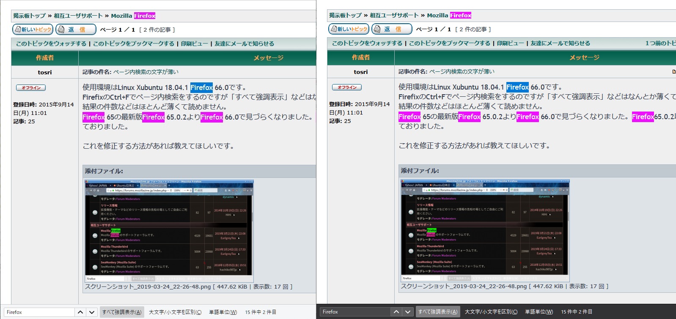Screen dimensions: 676x319
Task: Click このトピックをブックマークする in right window
Action: coord(450,43)
